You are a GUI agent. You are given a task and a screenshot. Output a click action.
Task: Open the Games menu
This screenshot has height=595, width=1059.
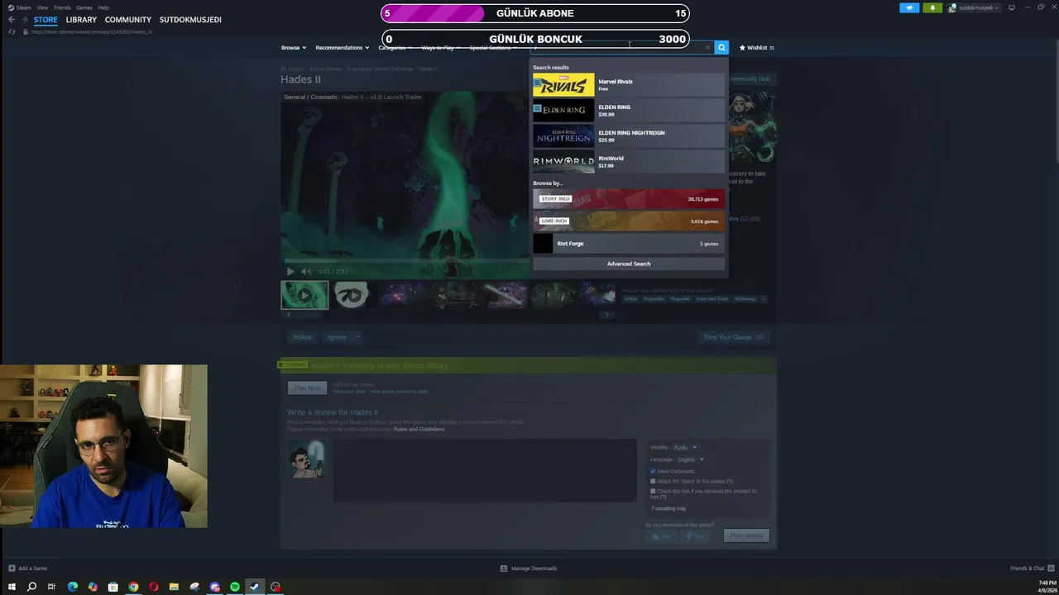(84, 7)
